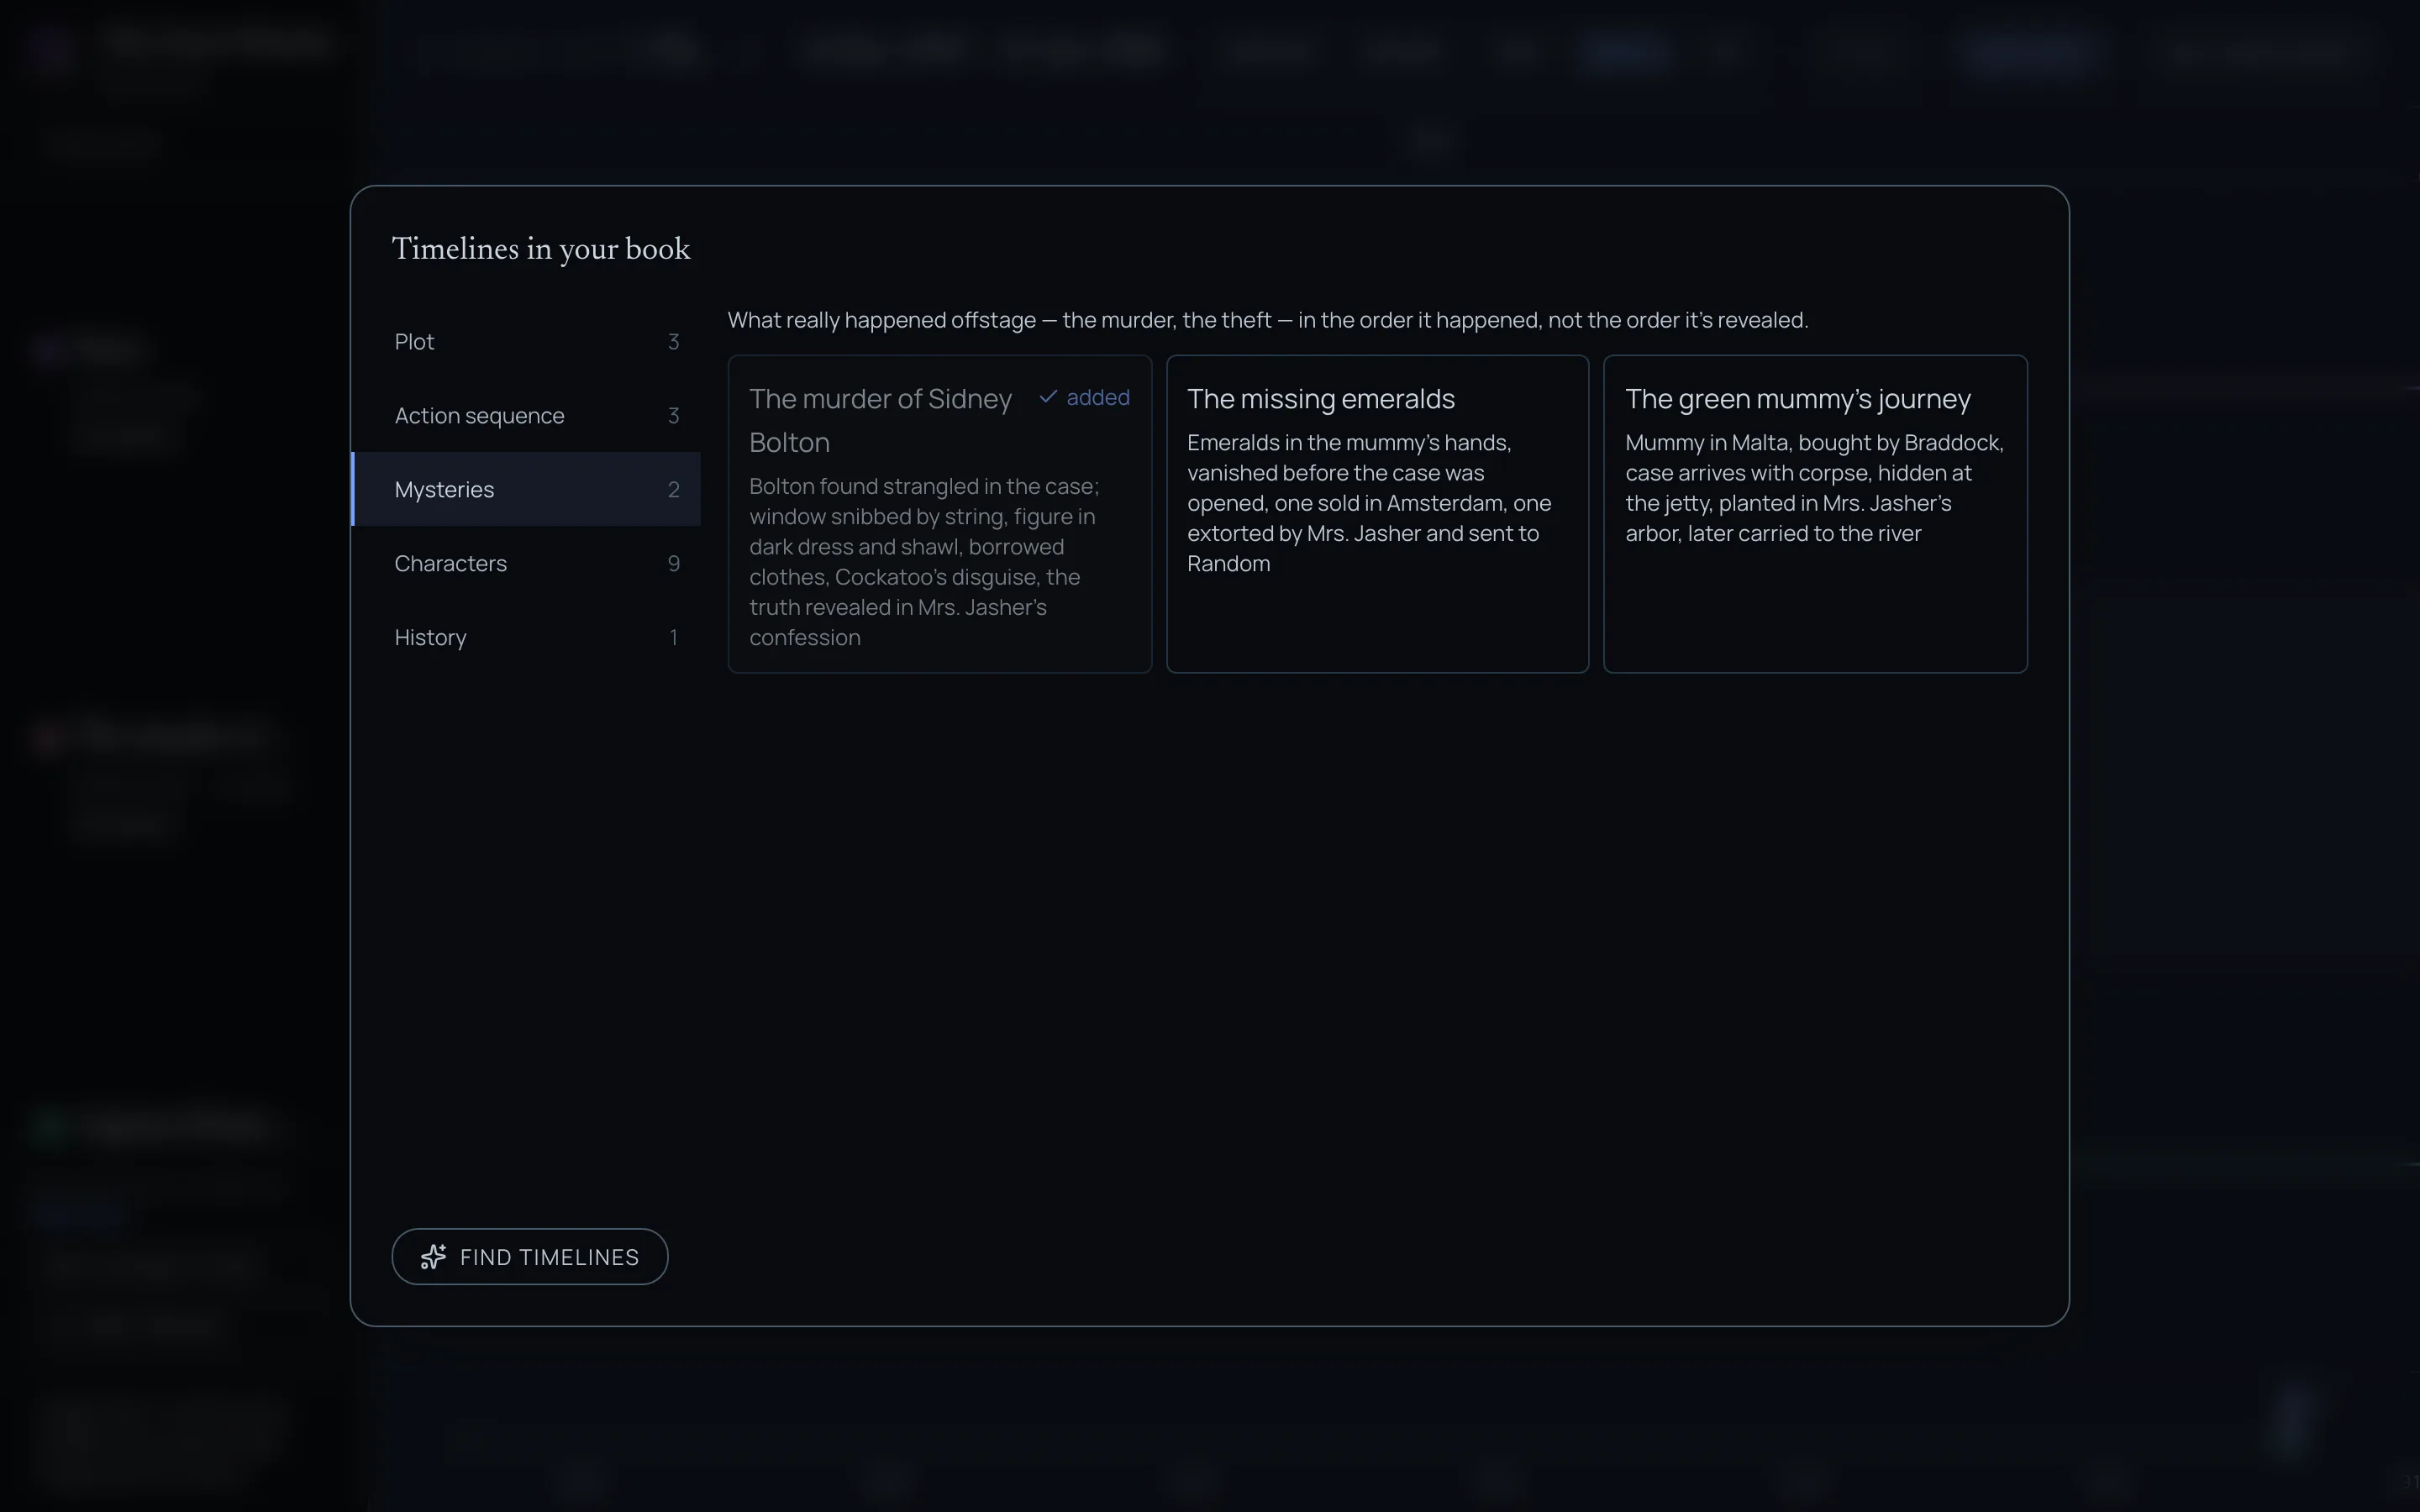This screenshot has width=2420, height=1512.
Task: Click the count 1 beside History
Action: click(x=674, y=638)
